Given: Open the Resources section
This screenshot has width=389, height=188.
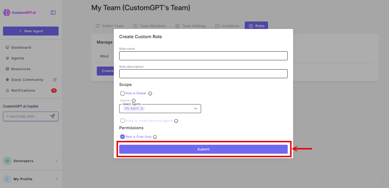Looking at the screenshot, I should (x=21, y=69).
